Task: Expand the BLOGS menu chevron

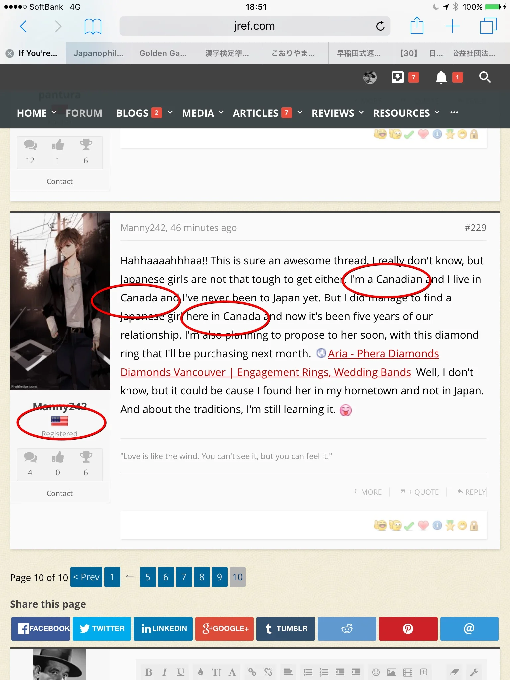Action: [x=170, y=113]
